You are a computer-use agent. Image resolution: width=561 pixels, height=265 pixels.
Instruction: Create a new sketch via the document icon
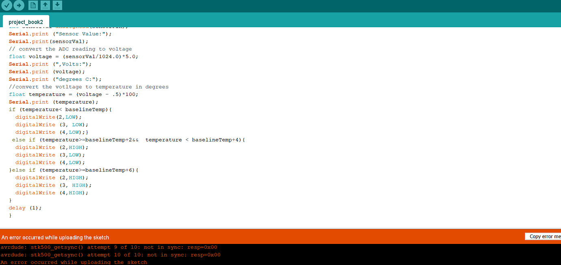coord(33,5)
